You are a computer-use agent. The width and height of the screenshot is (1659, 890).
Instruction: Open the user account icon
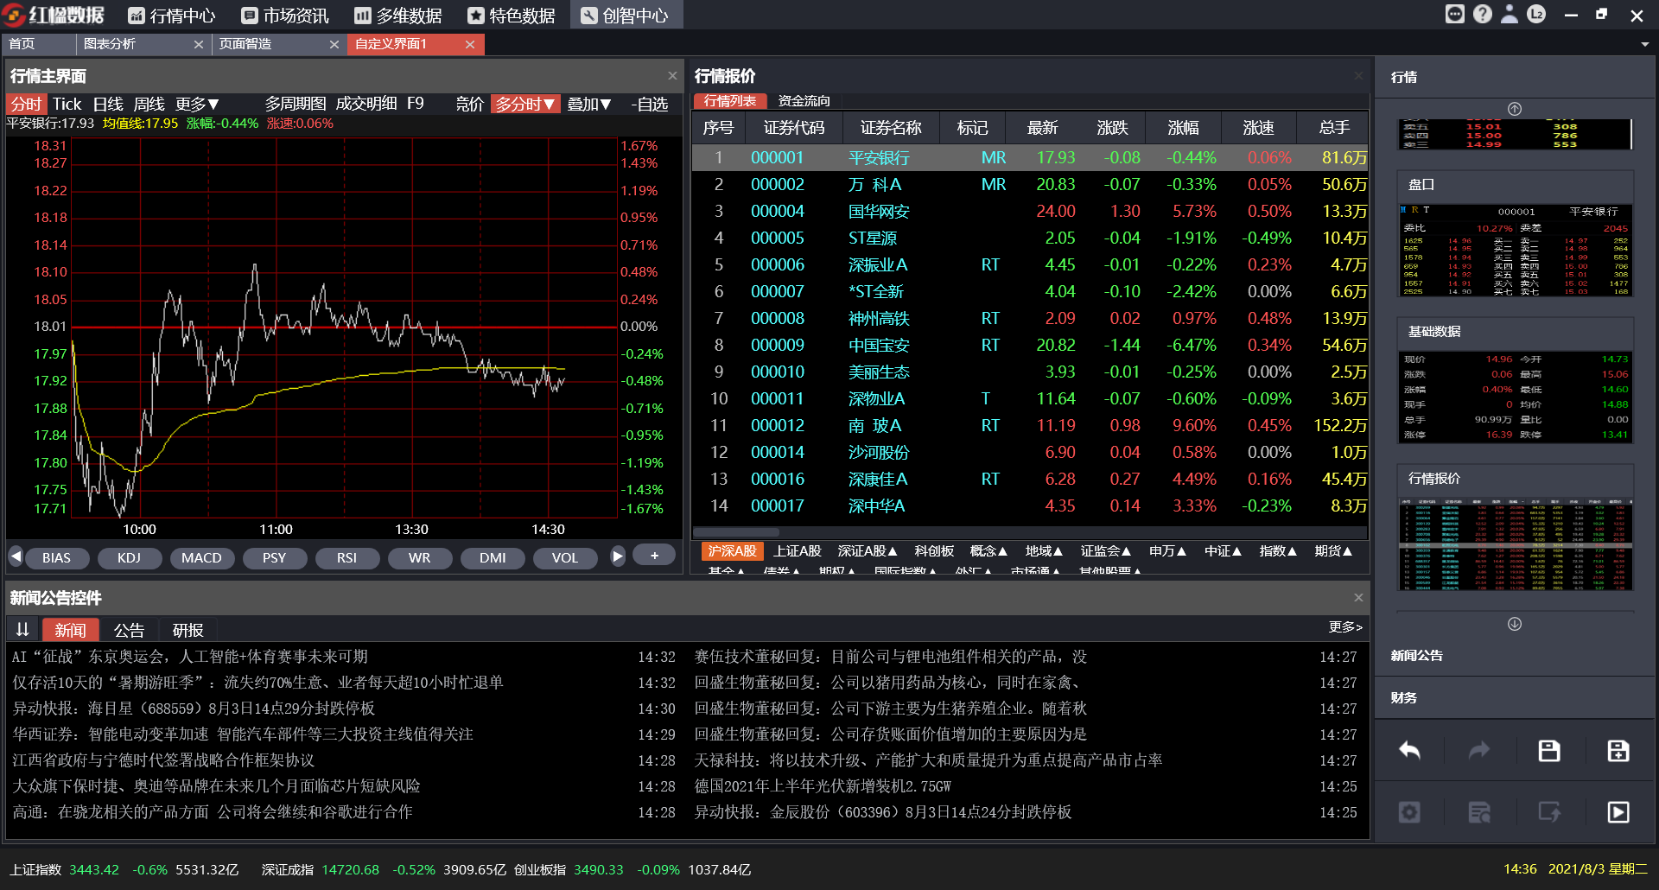[1510, 14]
